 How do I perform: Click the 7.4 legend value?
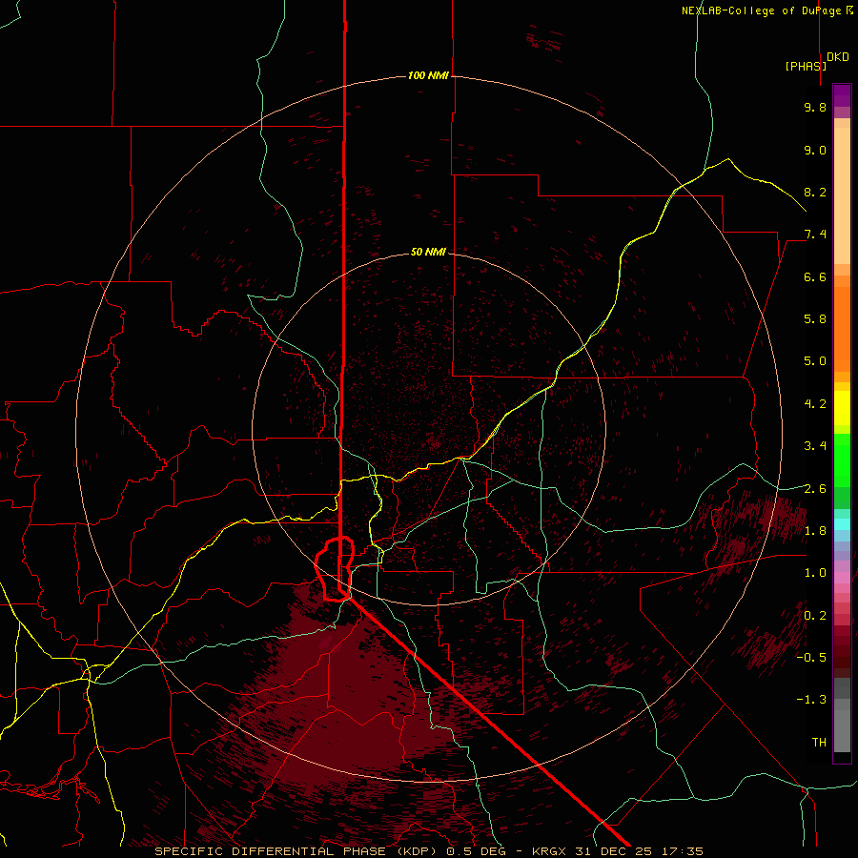point(815,235)
